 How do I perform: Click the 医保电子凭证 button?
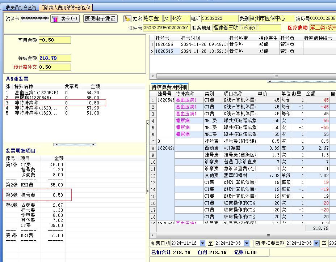[x=100, y=18]
